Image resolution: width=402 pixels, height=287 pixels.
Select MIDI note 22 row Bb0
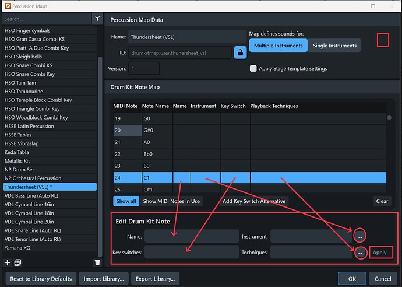pyautogui.click(x=250, y=154)
